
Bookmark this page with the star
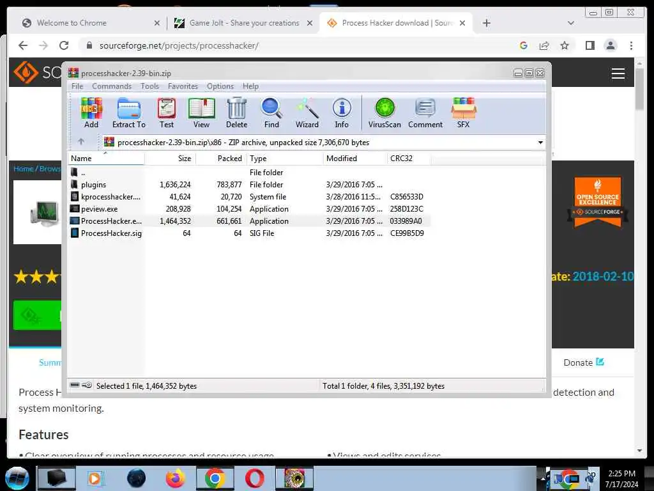tap(565, 45)
